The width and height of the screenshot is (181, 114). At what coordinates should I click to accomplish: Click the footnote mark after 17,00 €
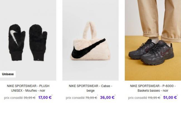[52, 96]
